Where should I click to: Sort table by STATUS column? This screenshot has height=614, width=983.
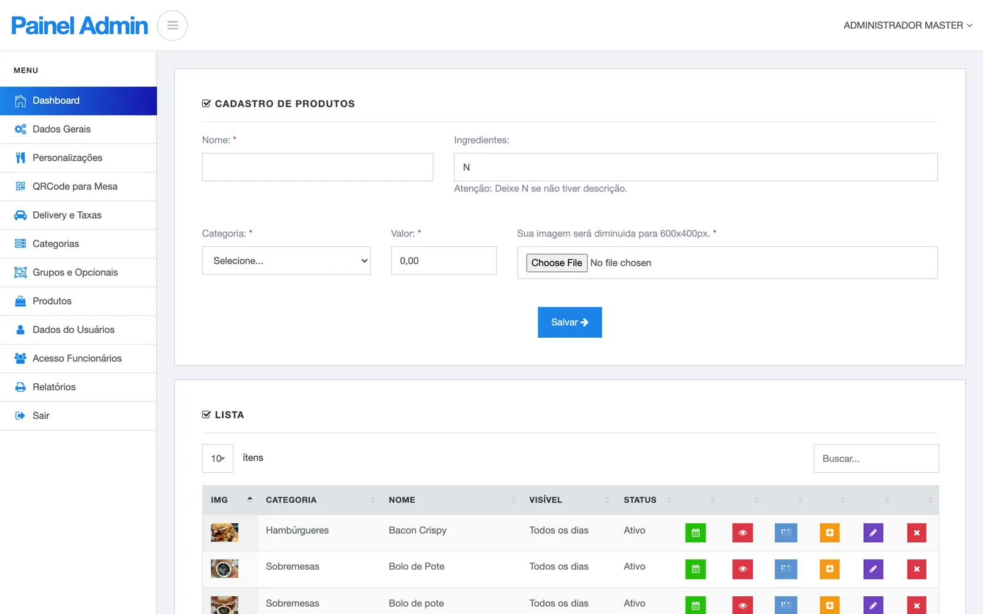(x=647, y=500)
